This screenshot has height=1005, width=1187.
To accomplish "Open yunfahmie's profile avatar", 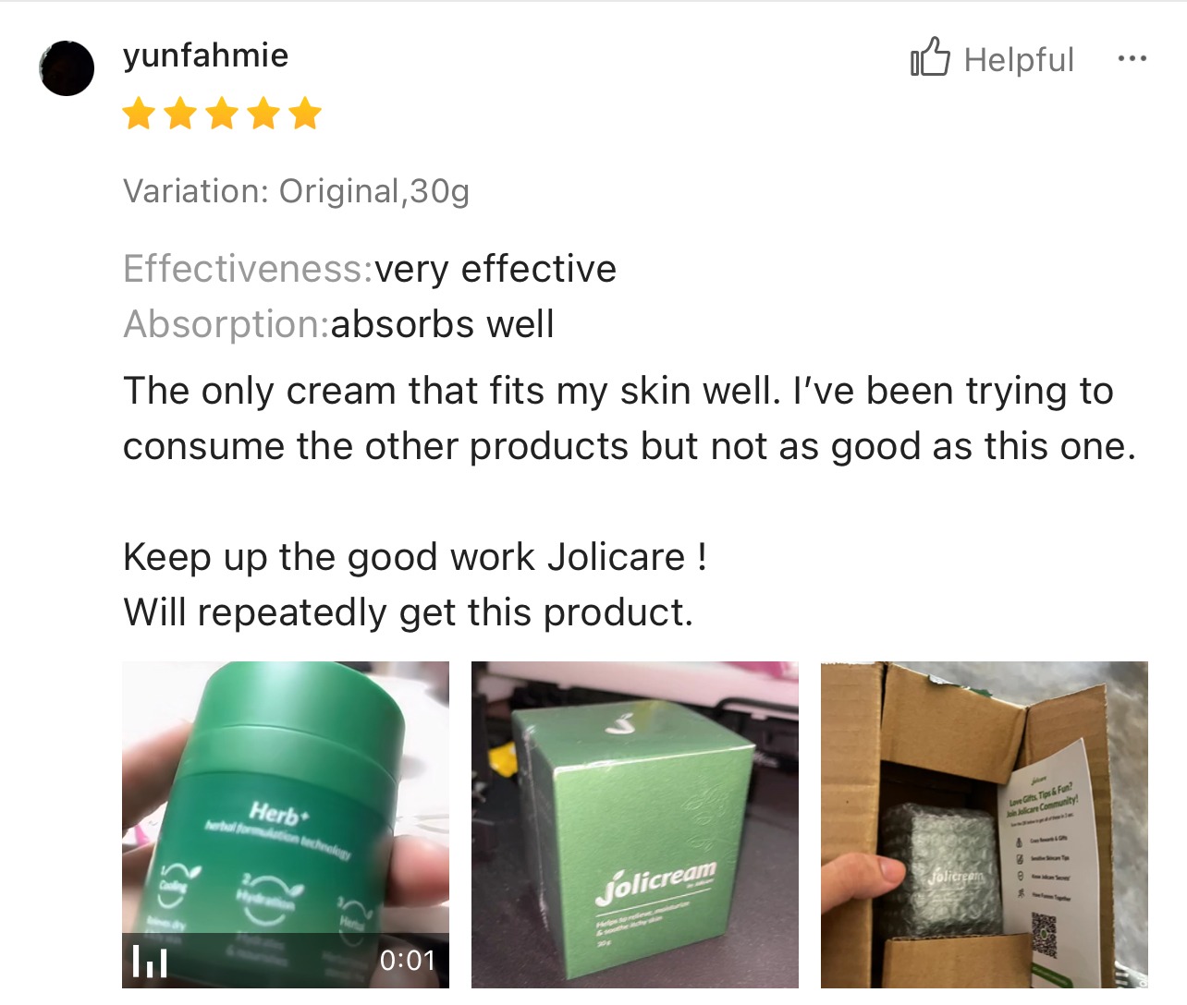I will point(67,68).
